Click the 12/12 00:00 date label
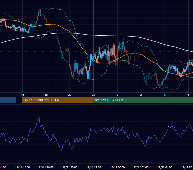 point(117,167)
